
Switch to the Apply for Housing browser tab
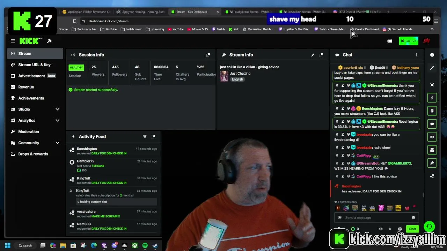tap(140, 12)
